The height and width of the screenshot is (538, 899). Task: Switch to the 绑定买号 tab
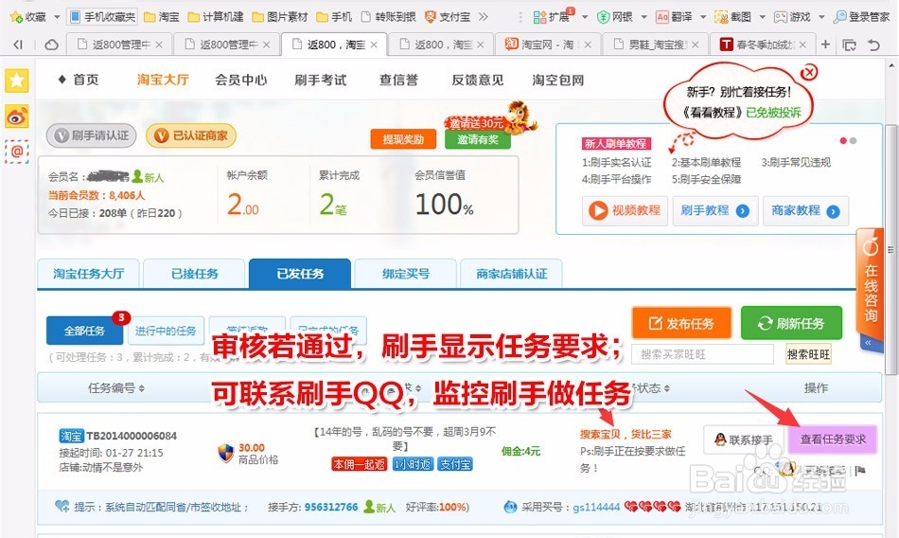(406, 274)
